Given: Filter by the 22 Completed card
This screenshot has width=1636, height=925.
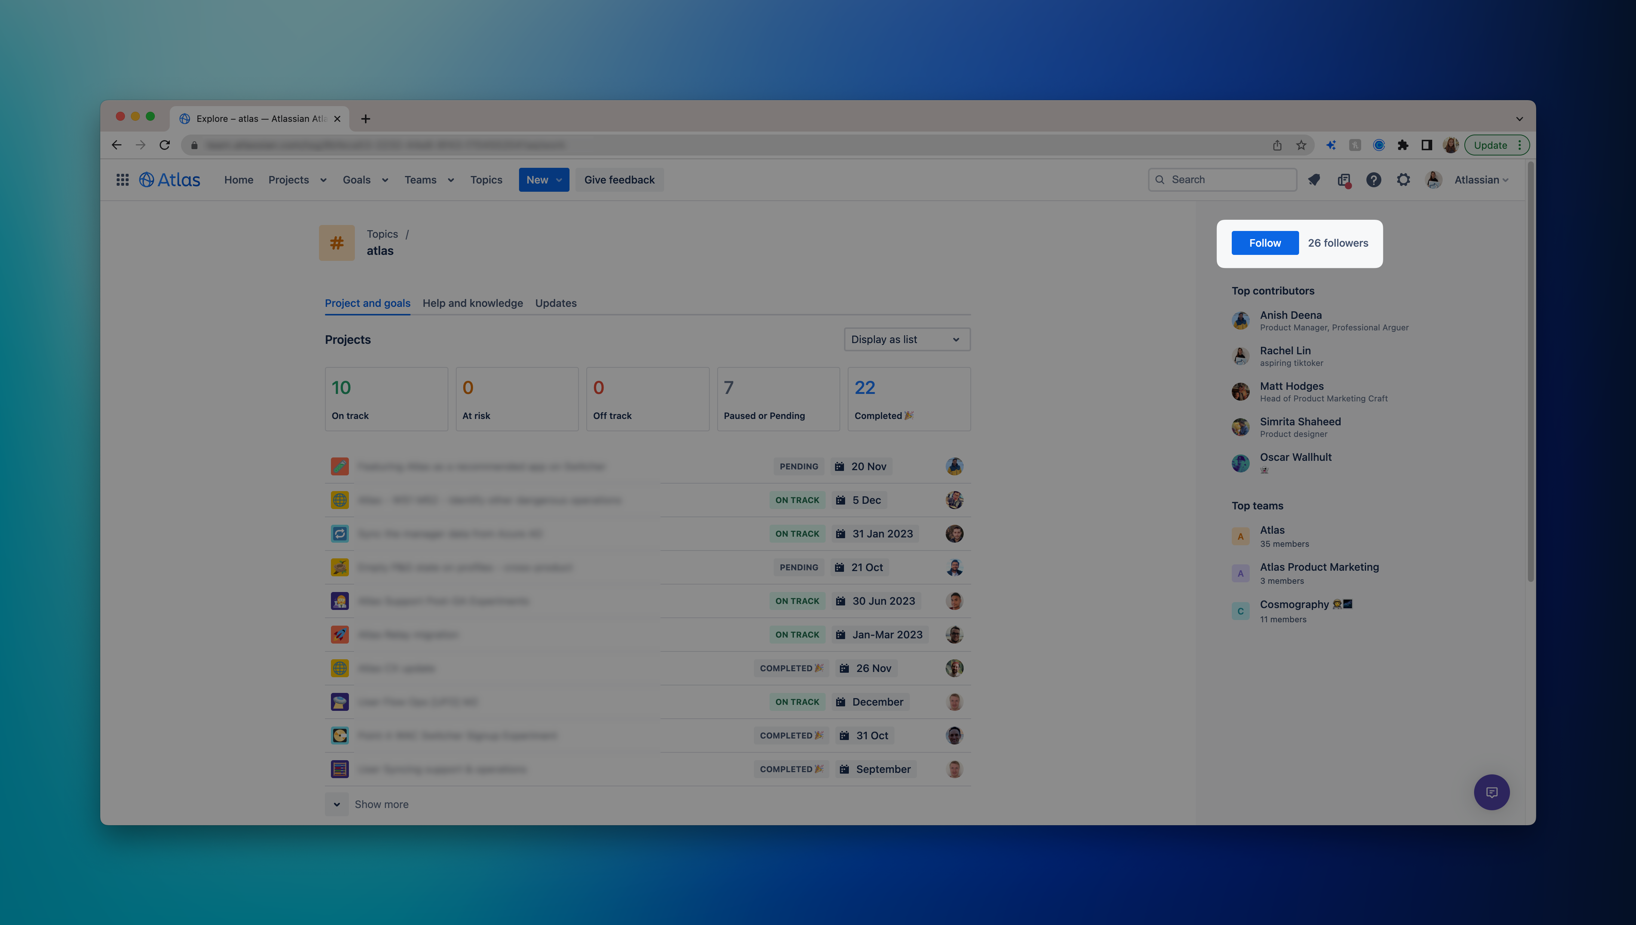Looking at the screenshot, I should pyautogui.click(x=909, y=399).
